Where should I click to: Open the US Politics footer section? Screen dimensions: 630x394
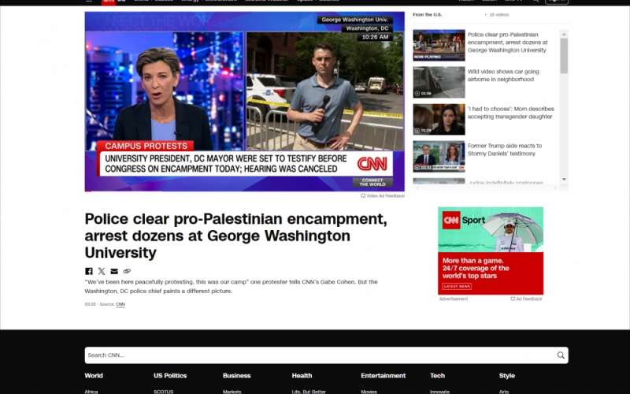[170, 376]
